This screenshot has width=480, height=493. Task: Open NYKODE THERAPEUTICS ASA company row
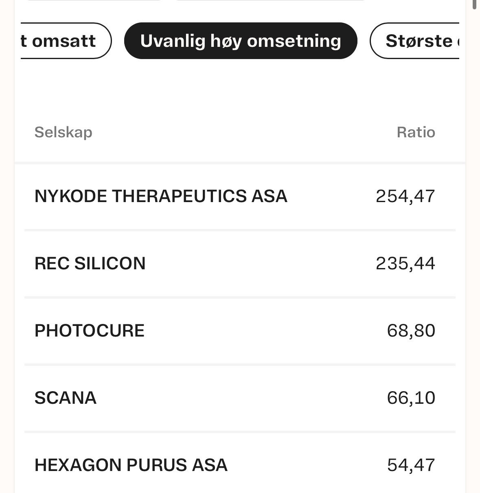(240, 196)
